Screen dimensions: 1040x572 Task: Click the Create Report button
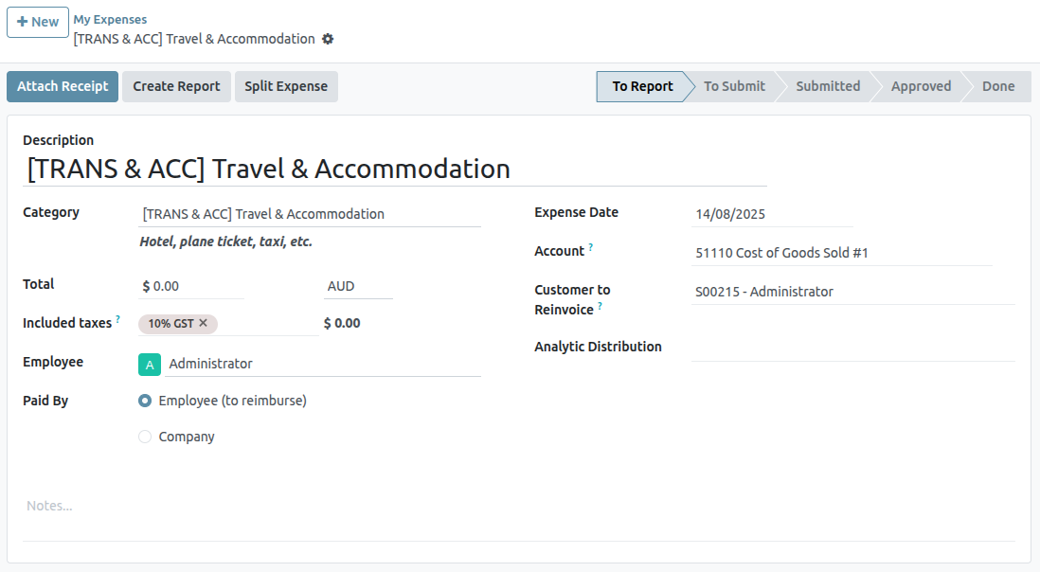[176, 86]
